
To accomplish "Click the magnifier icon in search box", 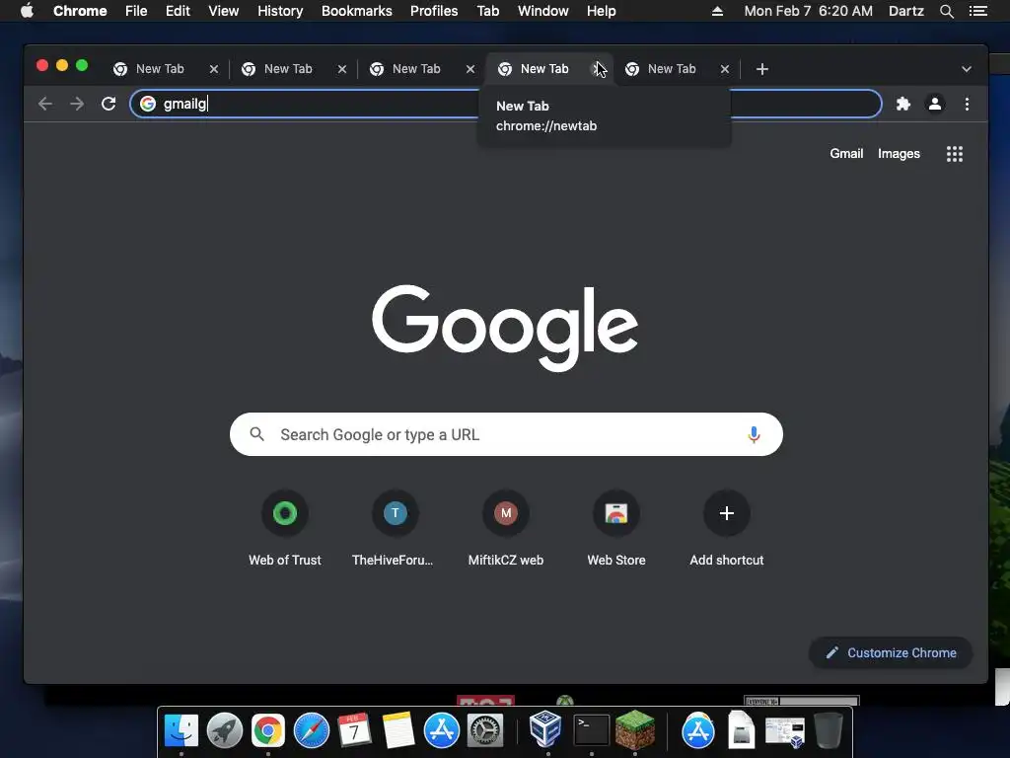I will pyautogui.click(x=257, y=434).
